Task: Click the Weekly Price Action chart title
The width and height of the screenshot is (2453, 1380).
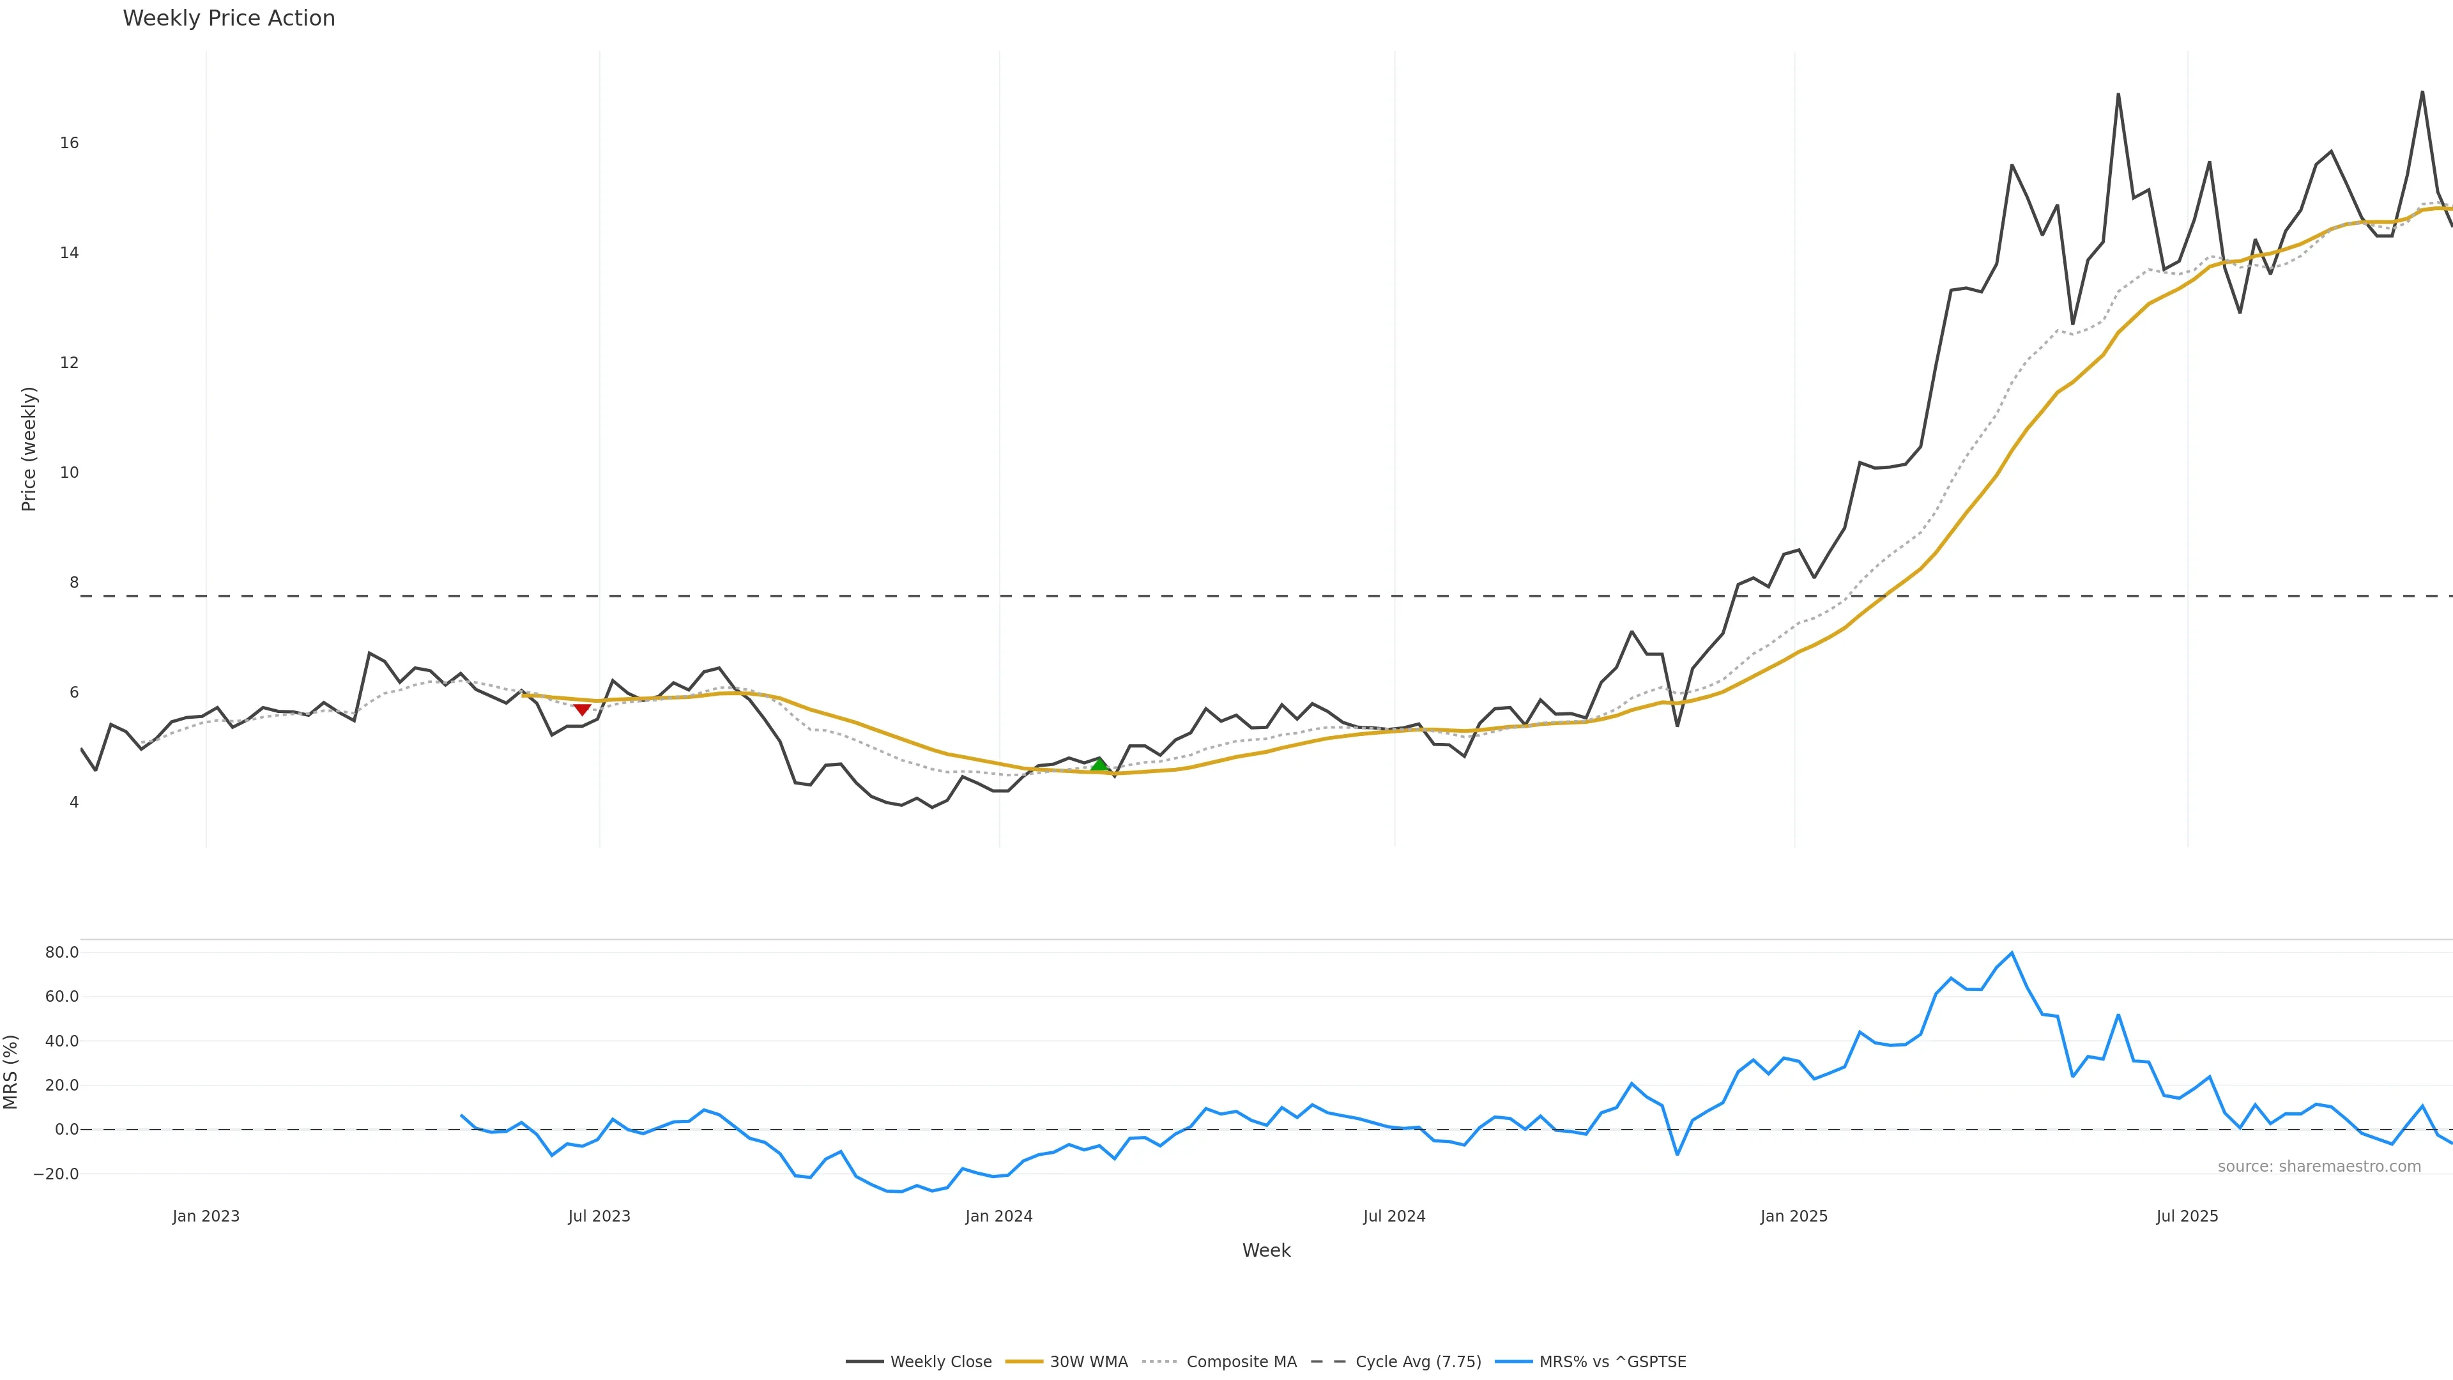Action: point(229,18)
